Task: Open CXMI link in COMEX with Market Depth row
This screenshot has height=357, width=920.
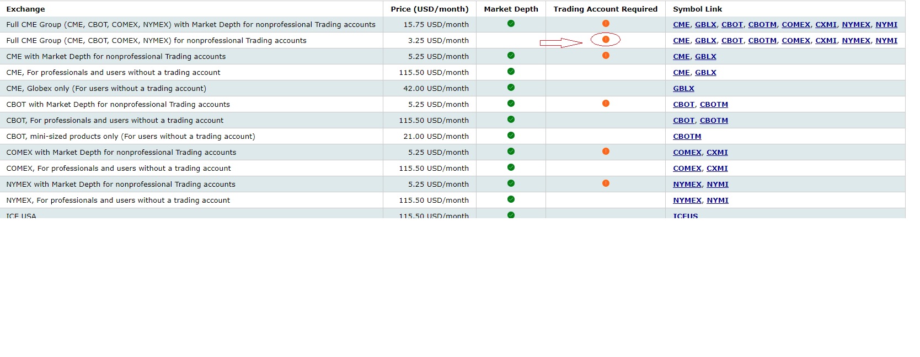Action: pos(717,153)
